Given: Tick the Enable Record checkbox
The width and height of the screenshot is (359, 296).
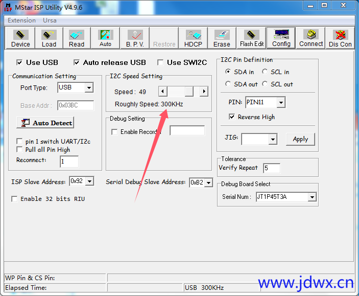Looking at the screenshot, I should pos(114,132).
